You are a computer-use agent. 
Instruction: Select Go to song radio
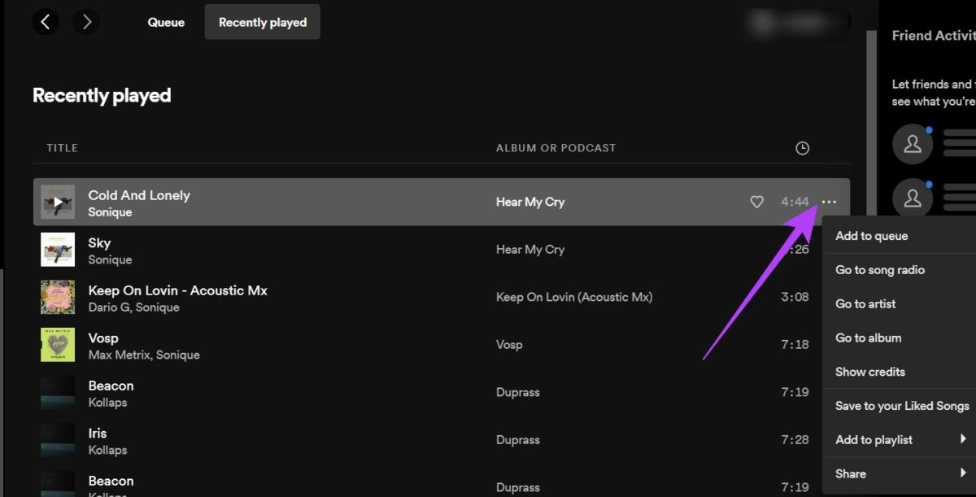click(880, 270)
